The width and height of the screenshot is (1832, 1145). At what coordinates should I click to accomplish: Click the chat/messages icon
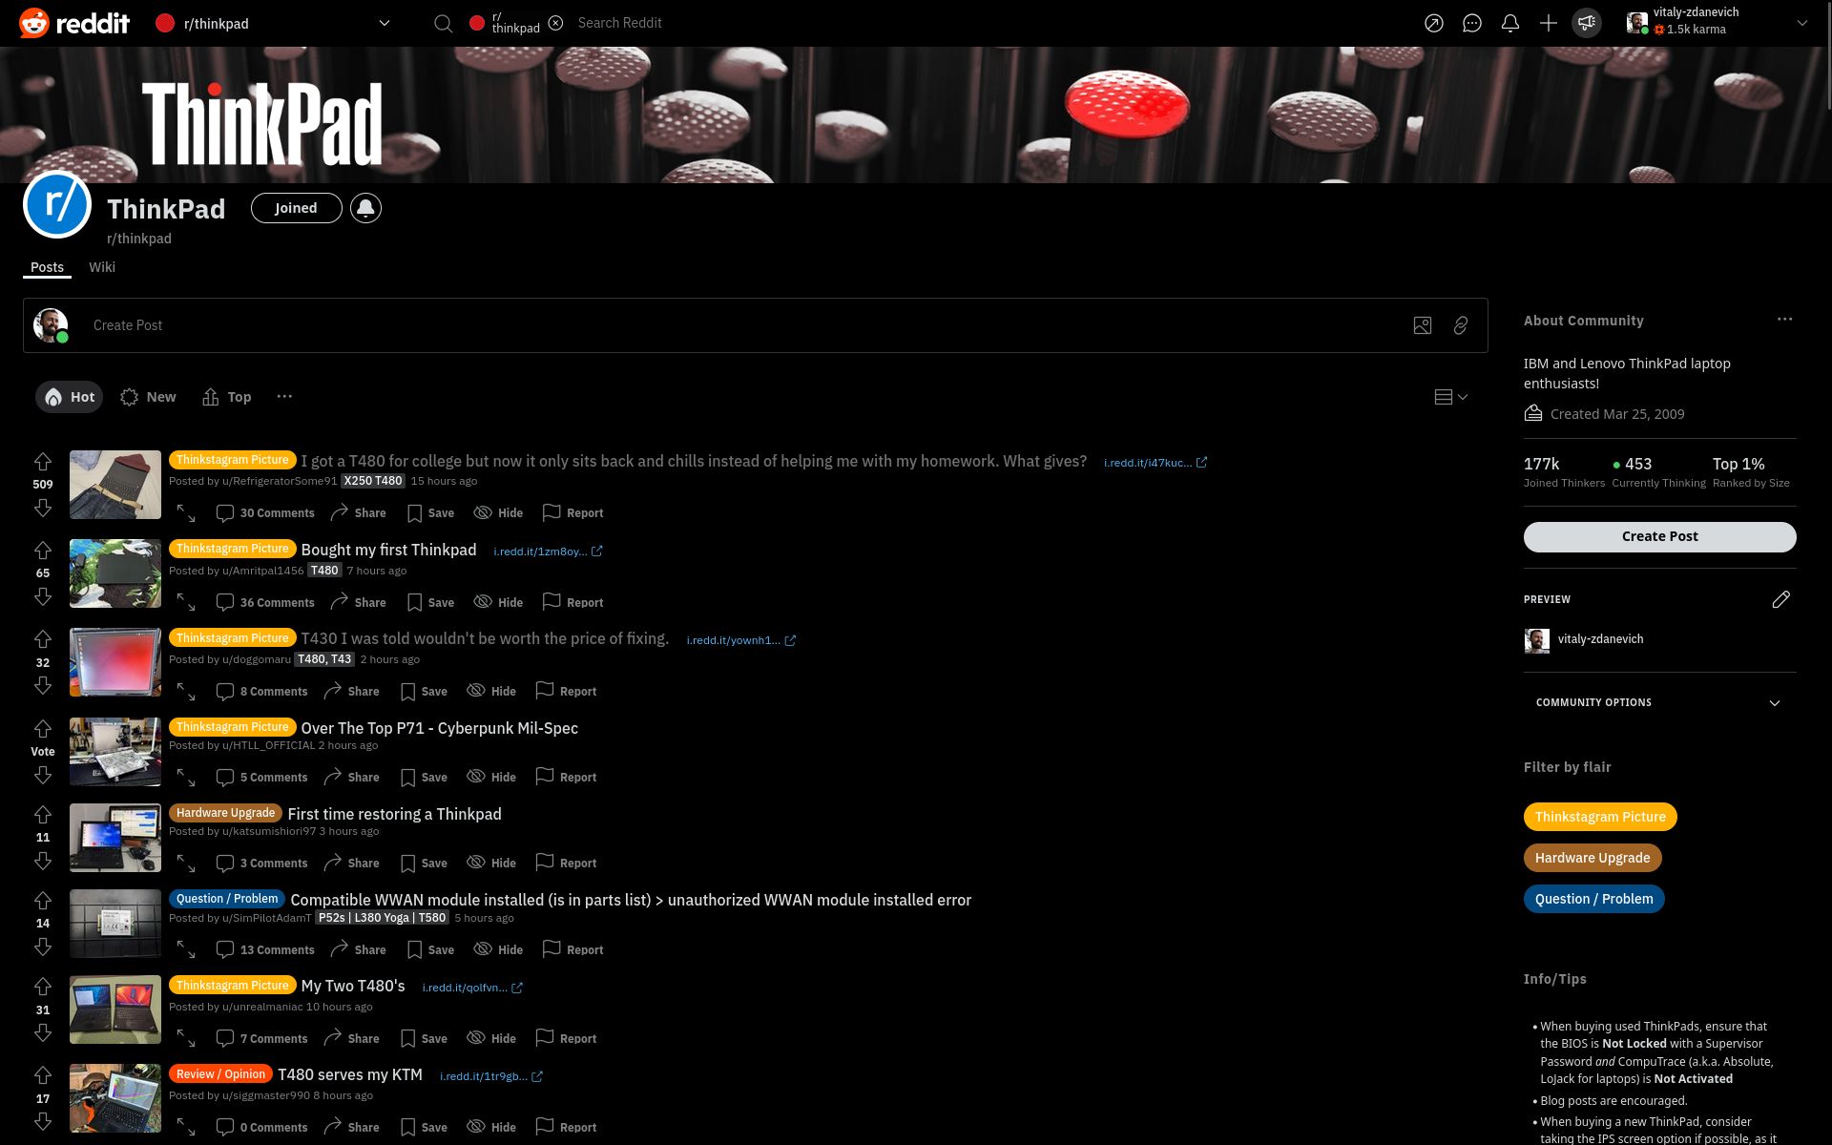tap(1473, 23)
